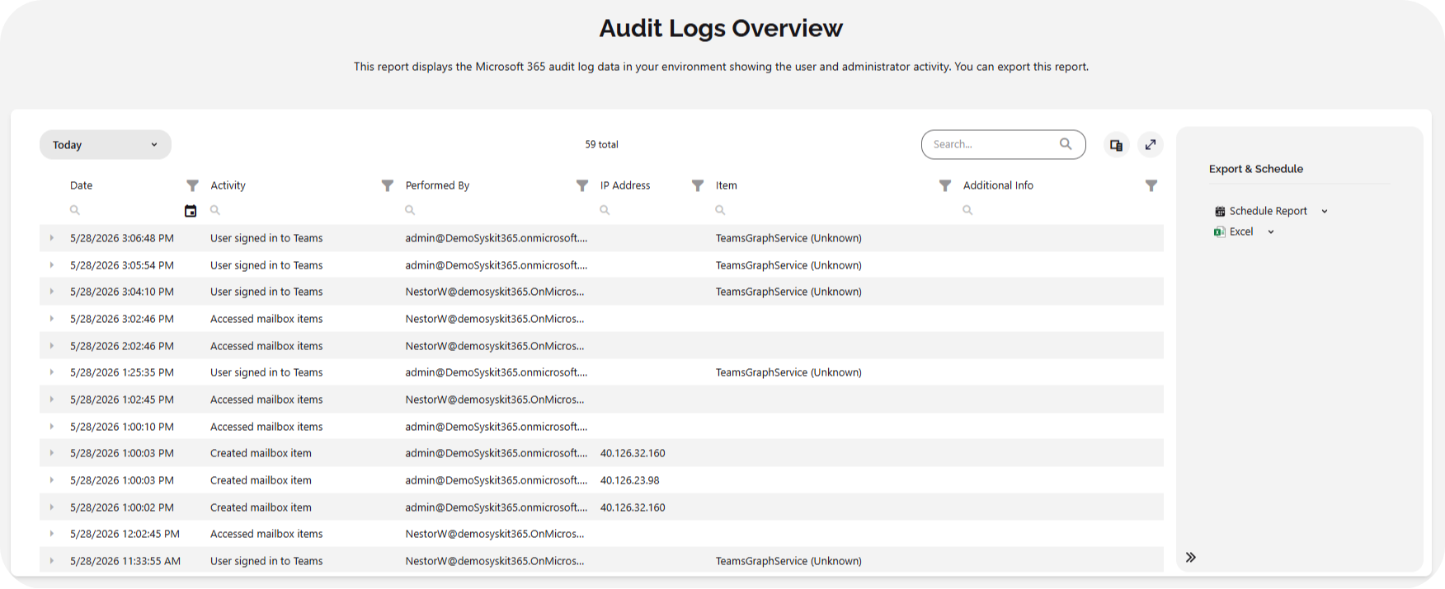Image resolution: width=1445 pixels, height=589 pixels.
Task: Expand the 11:33:55 AM row
Action: click(x=51, y=561)
